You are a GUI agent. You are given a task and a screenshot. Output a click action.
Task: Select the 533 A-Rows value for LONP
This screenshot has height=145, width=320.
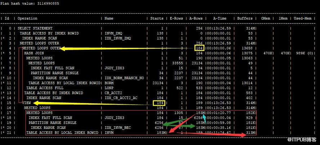coord(199,88)
